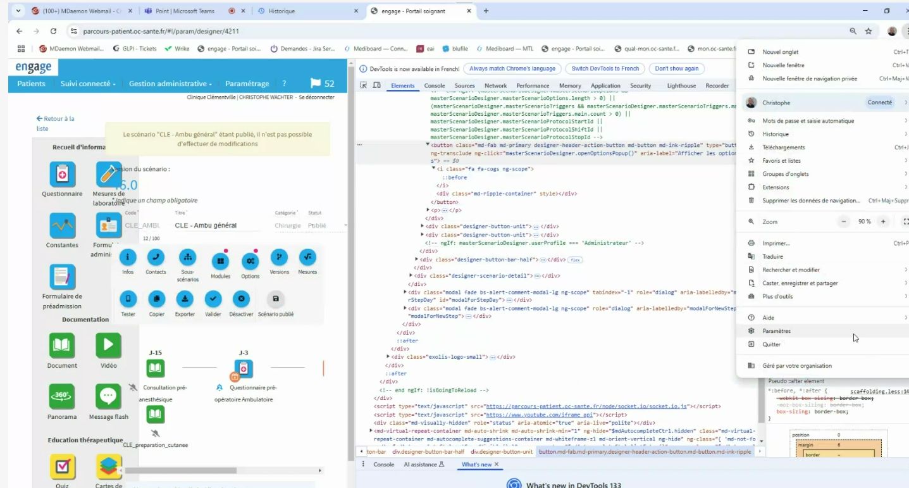This screenshot has height=488, width=909.
Task: Toggle the DevTools device toolbar icon
Action: [377, 85]
